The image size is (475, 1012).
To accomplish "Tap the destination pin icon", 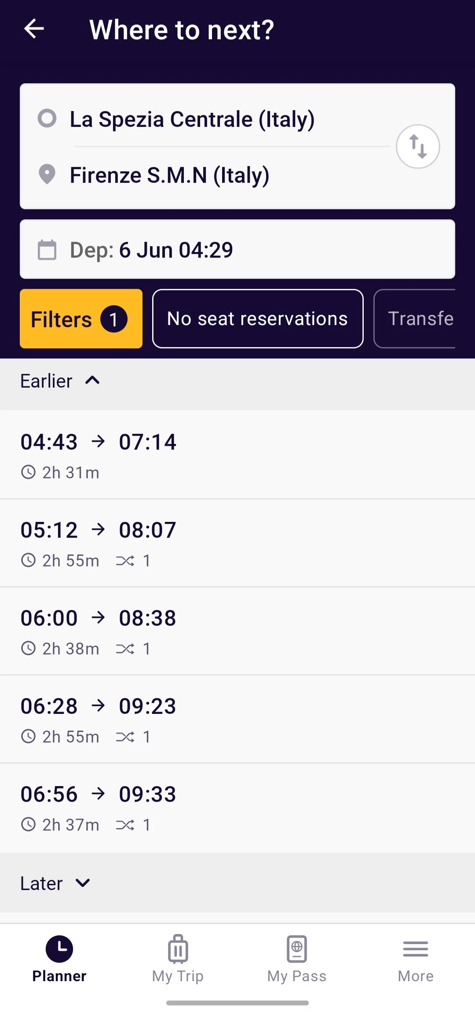I will 47,175.
